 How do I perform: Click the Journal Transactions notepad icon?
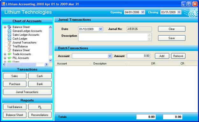click(9, 42)
